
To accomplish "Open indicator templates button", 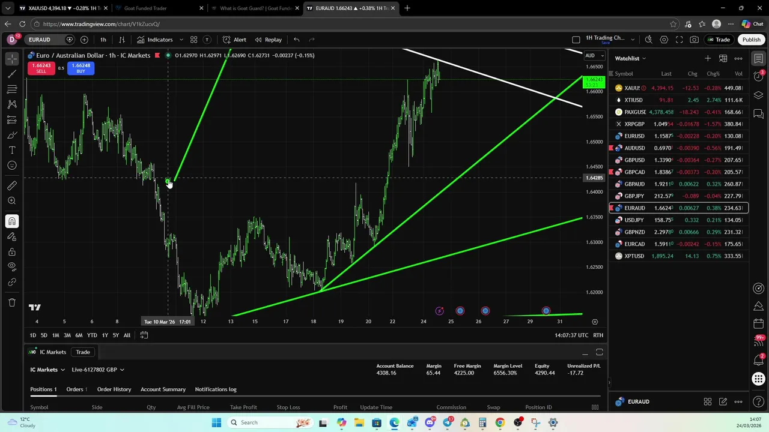I will [207, 40].
